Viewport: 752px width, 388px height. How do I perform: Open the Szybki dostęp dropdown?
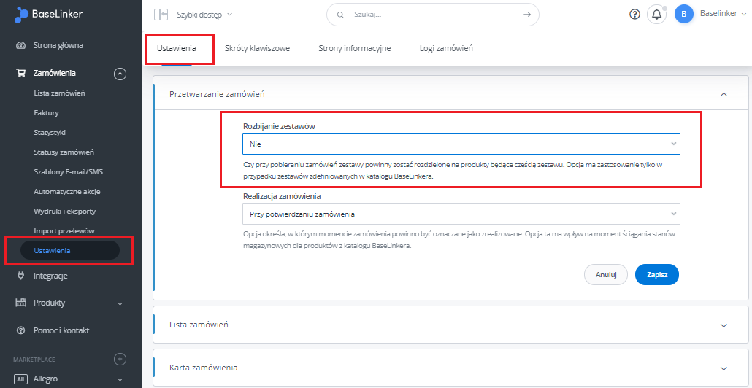(x=204, y=15)
